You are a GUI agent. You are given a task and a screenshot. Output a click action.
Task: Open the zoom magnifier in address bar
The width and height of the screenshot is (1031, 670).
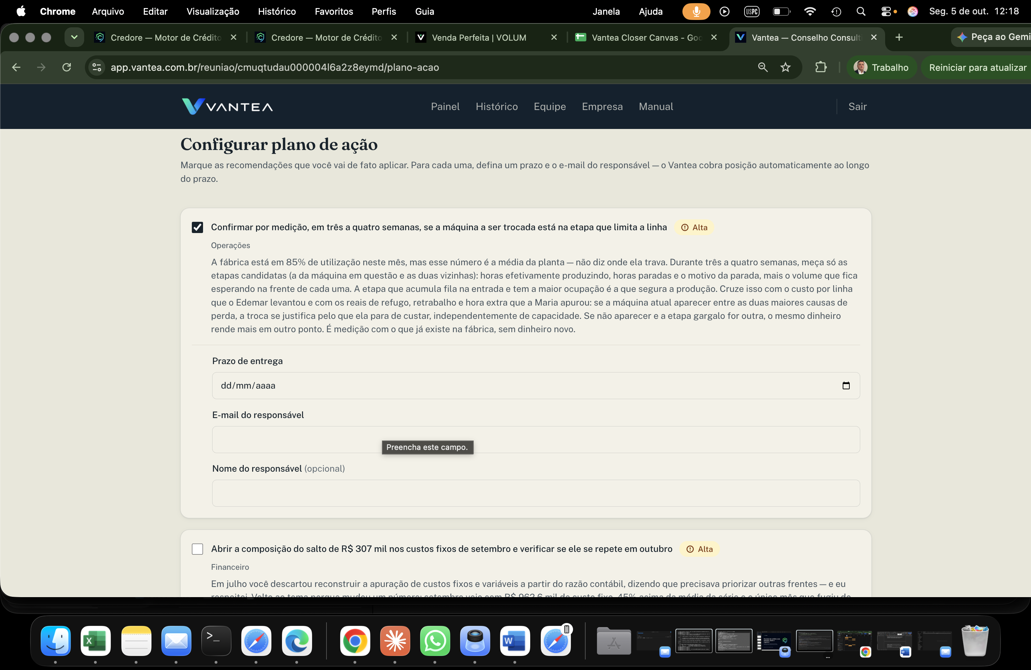pos(762,67)
